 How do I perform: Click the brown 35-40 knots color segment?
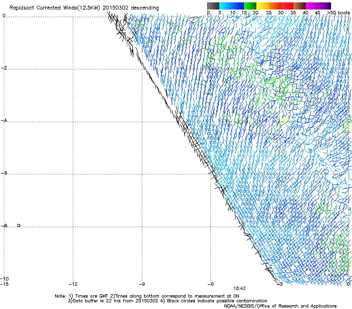(300, 6)
